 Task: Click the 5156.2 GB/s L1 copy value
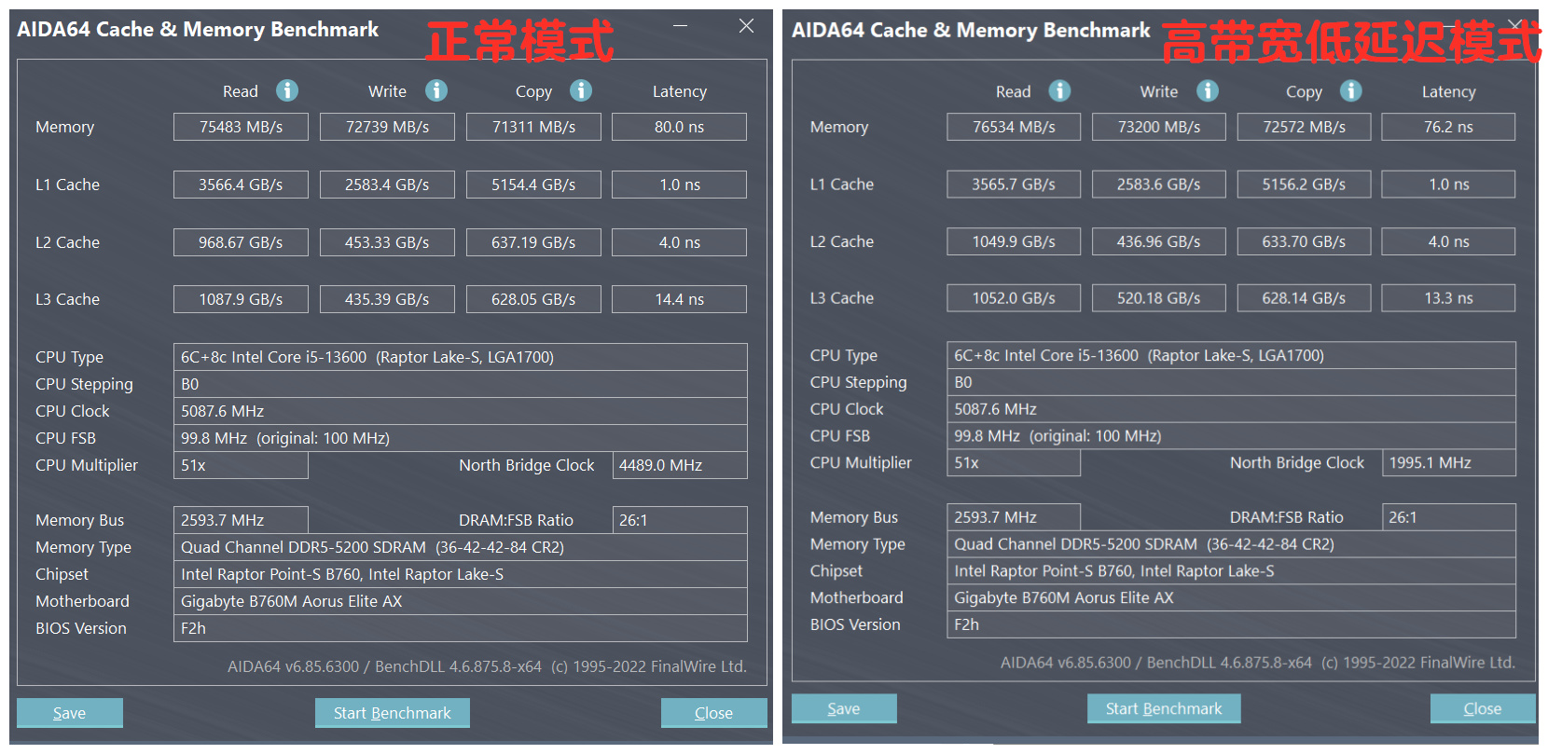pos(1304,185)
